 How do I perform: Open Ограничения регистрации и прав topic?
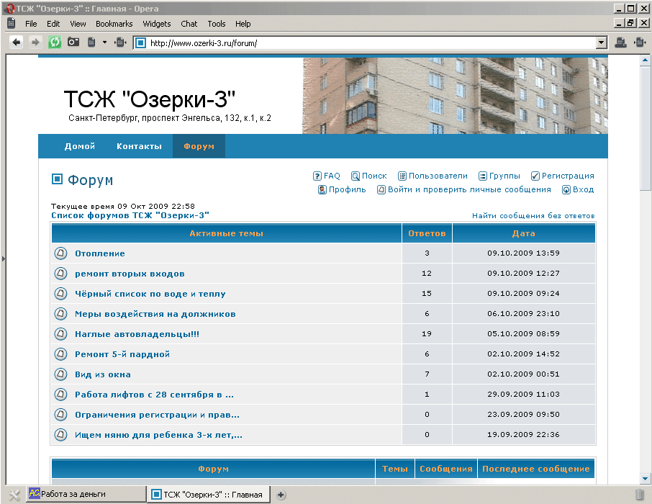coord(157,415)
